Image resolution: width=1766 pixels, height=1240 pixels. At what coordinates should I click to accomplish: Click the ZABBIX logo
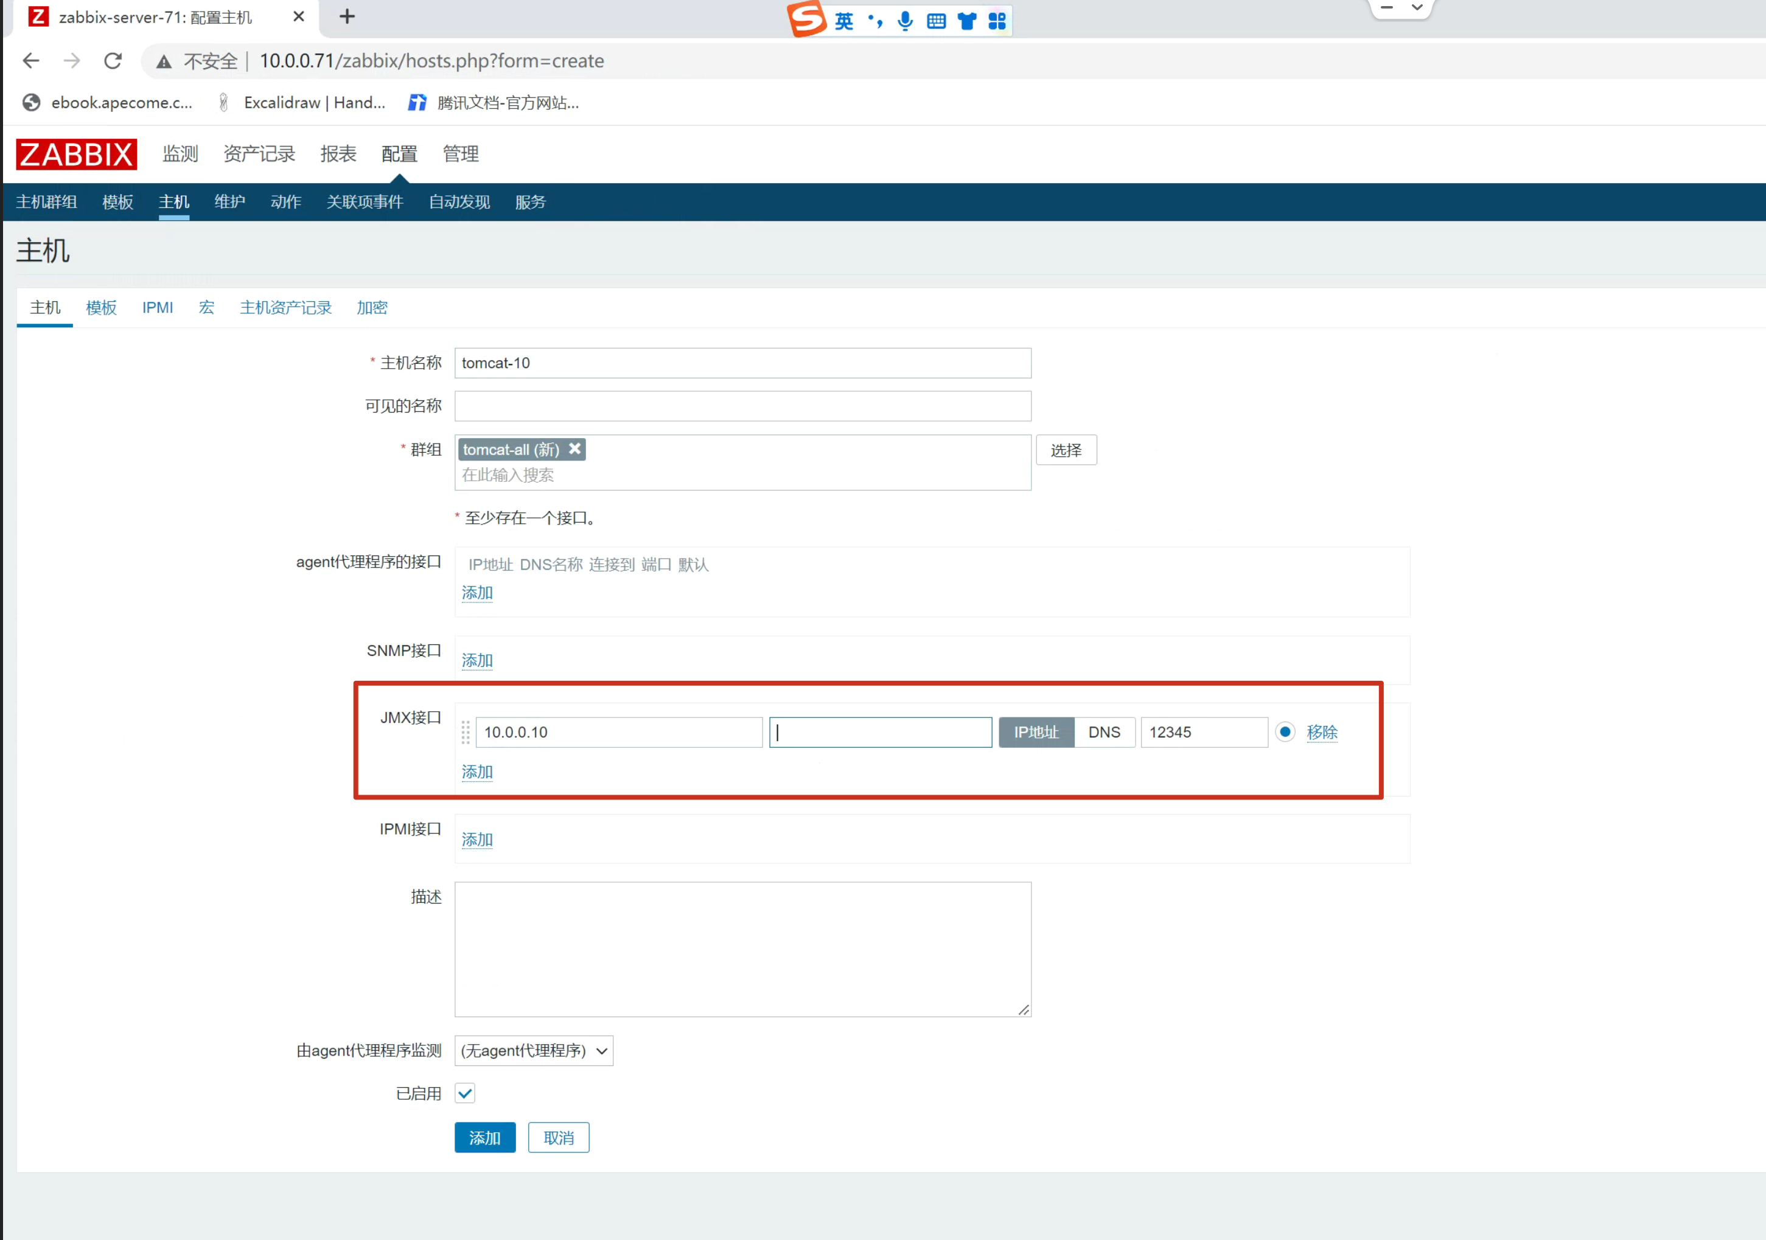click(76, 154)
